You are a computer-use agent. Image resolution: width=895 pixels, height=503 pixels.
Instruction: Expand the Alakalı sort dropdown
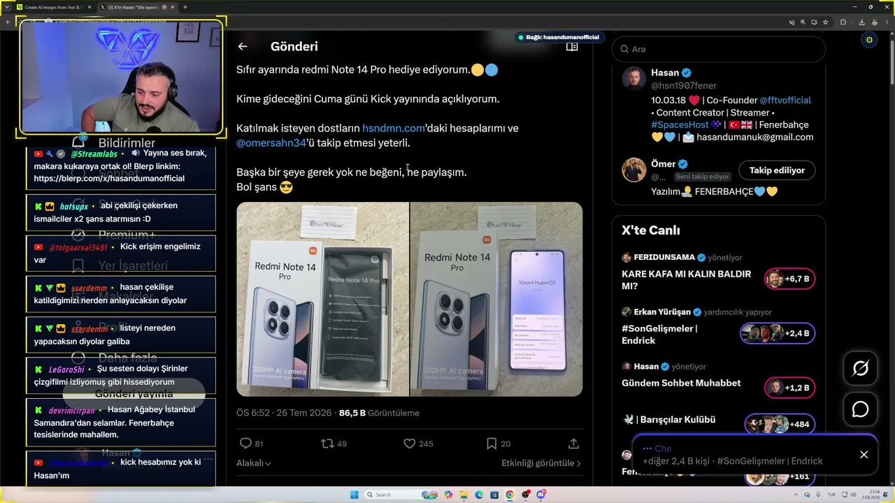253,463
